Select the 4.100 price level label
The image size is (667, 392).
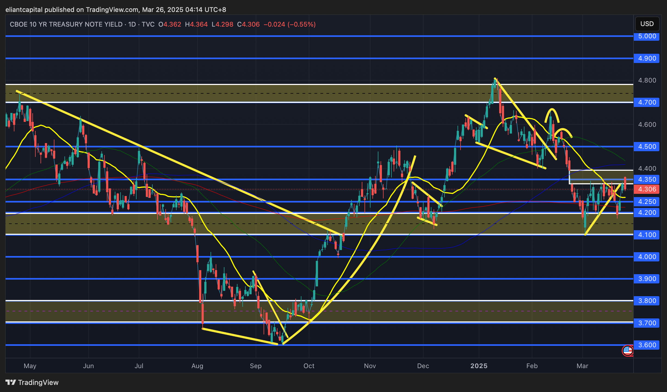coord(647,235)
